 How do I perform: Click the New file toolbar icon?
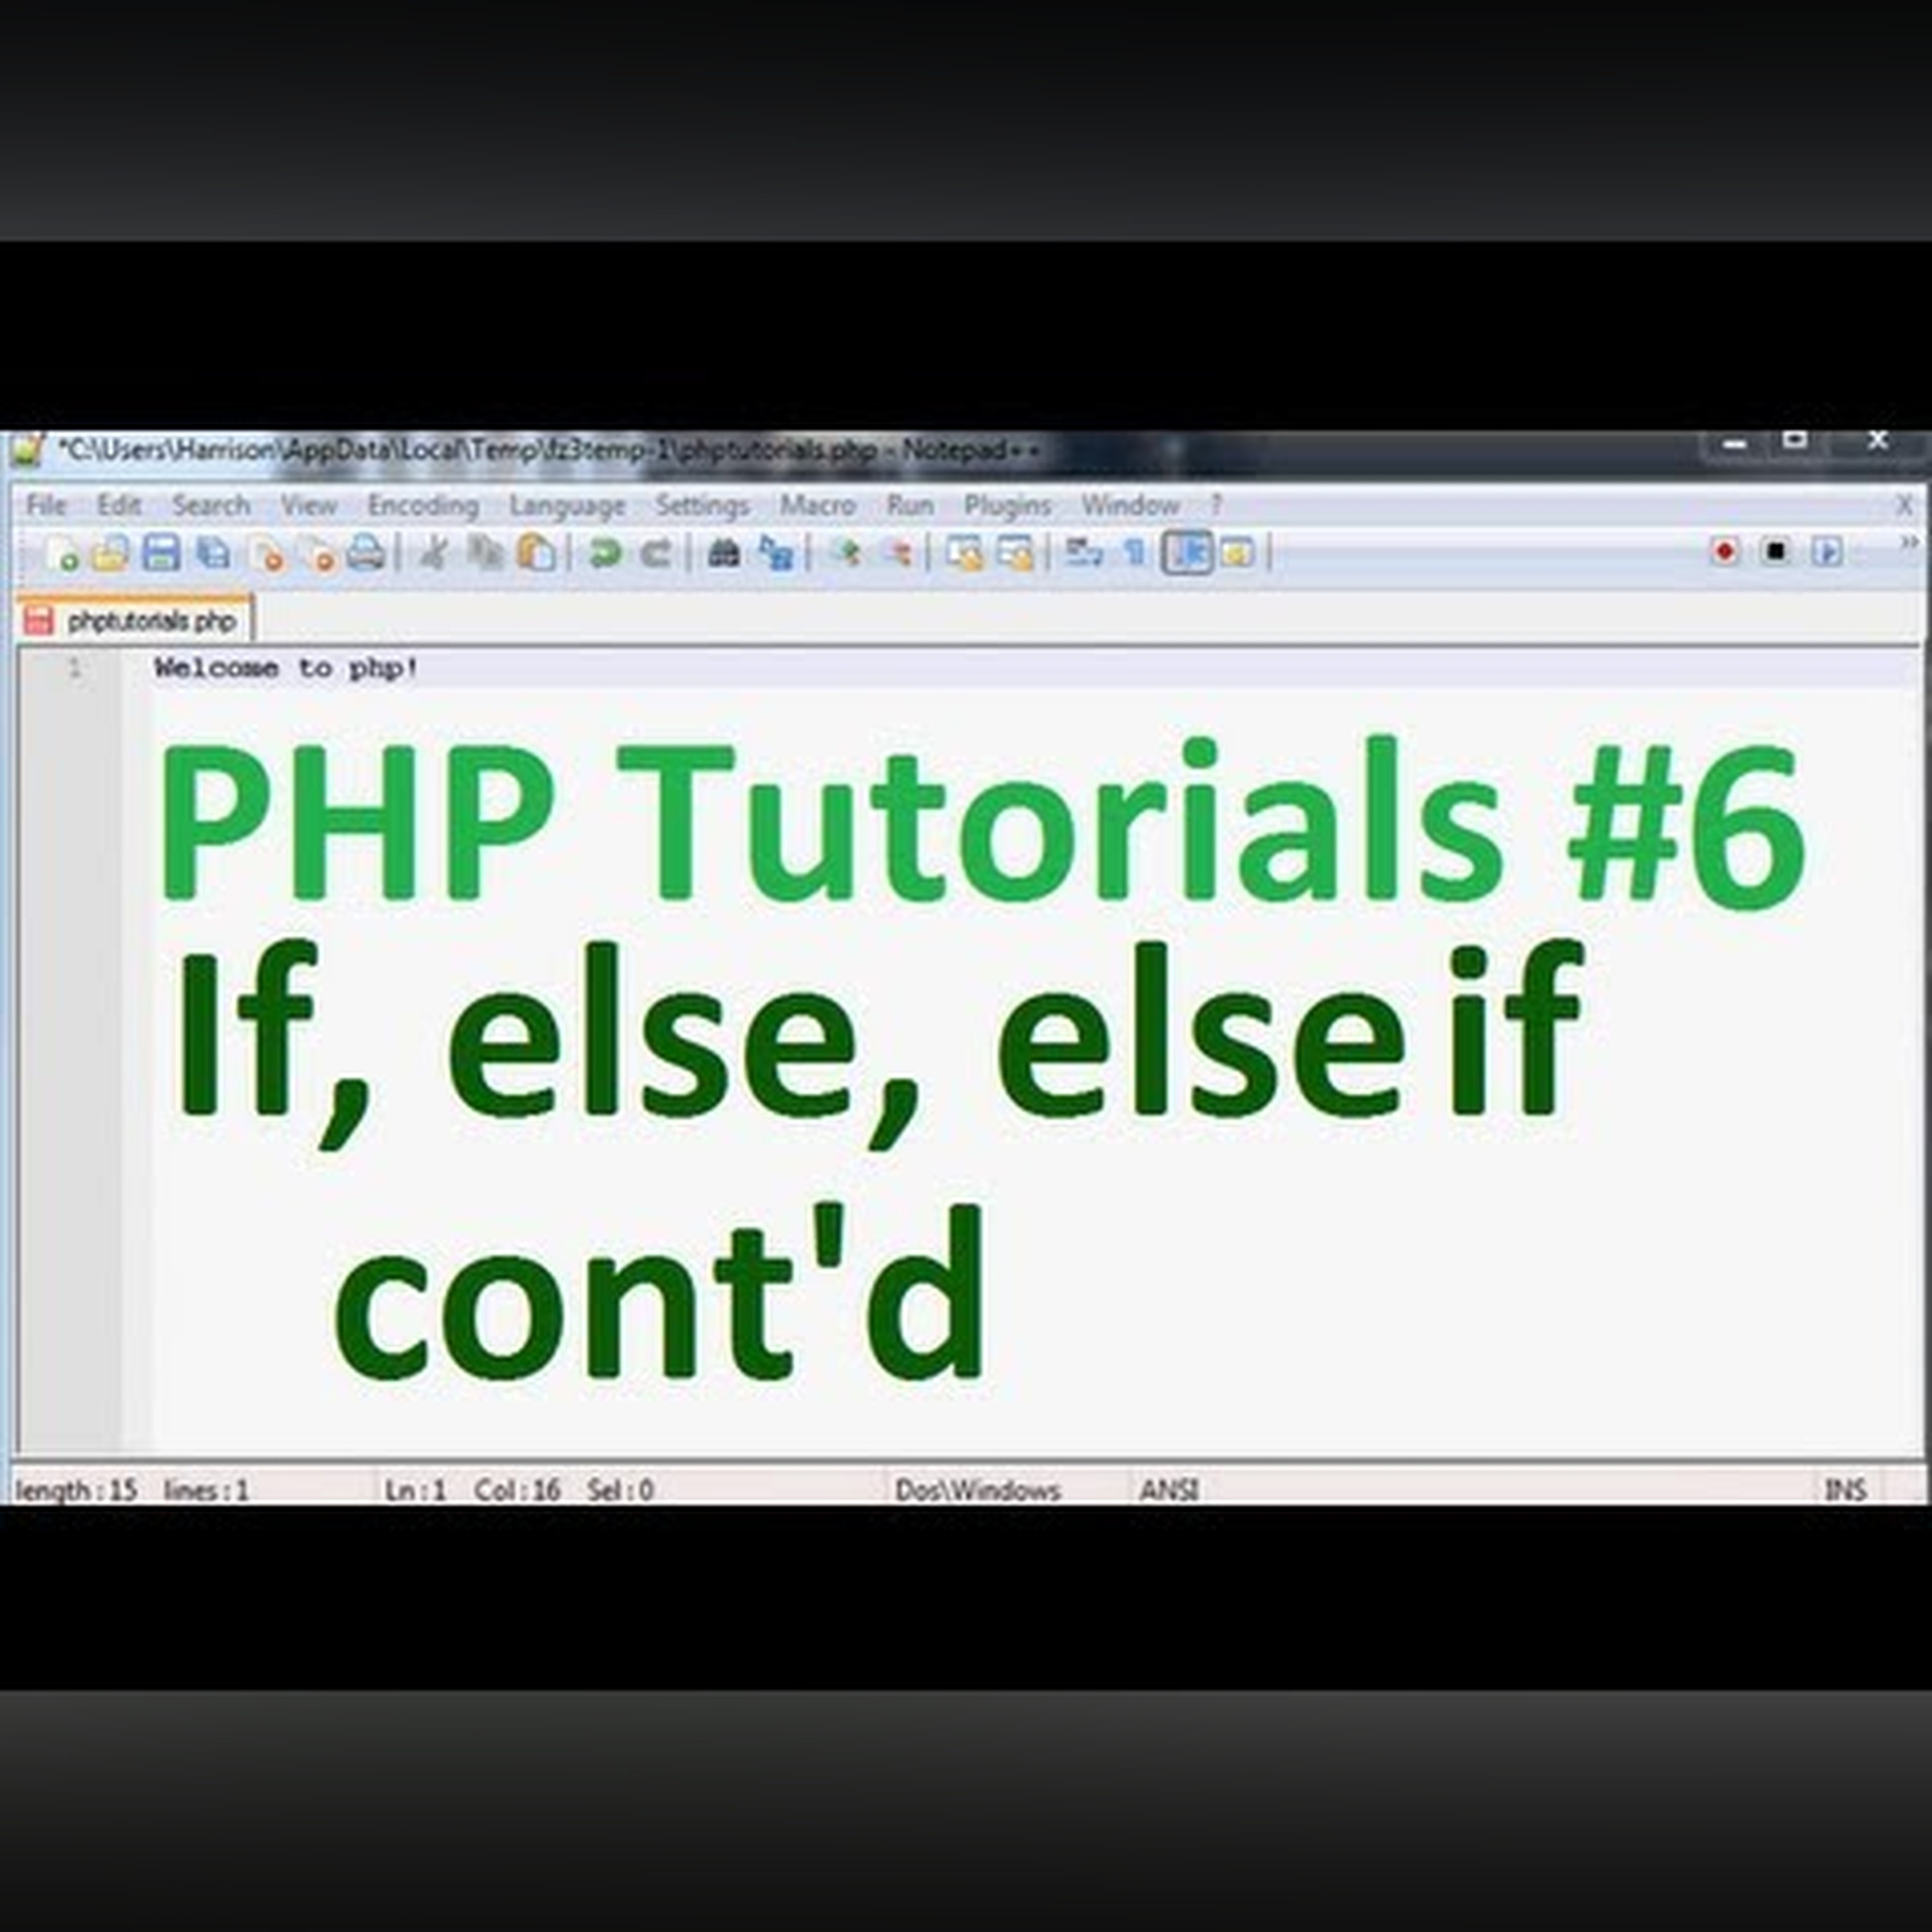(62, 553)
